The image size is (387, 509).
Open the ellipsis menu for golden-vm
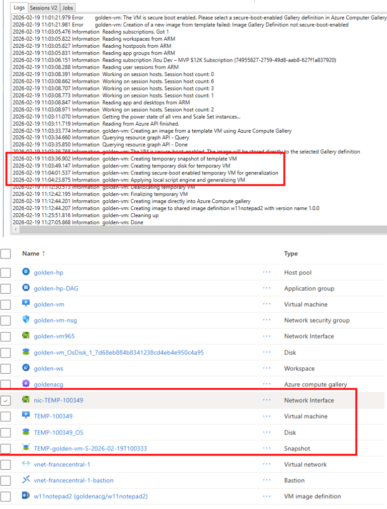(267, 304)
